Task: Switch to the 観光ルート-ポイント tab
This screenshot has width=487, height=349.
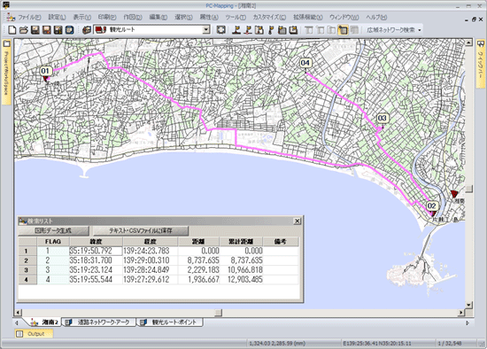Action: point(170,322)
